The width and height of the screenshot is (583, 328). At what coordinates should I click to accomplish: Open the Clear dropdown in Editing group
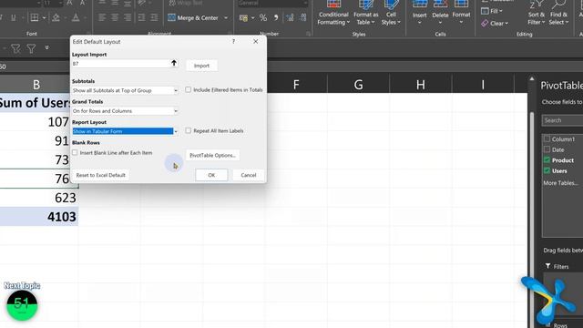coord(495,23)
